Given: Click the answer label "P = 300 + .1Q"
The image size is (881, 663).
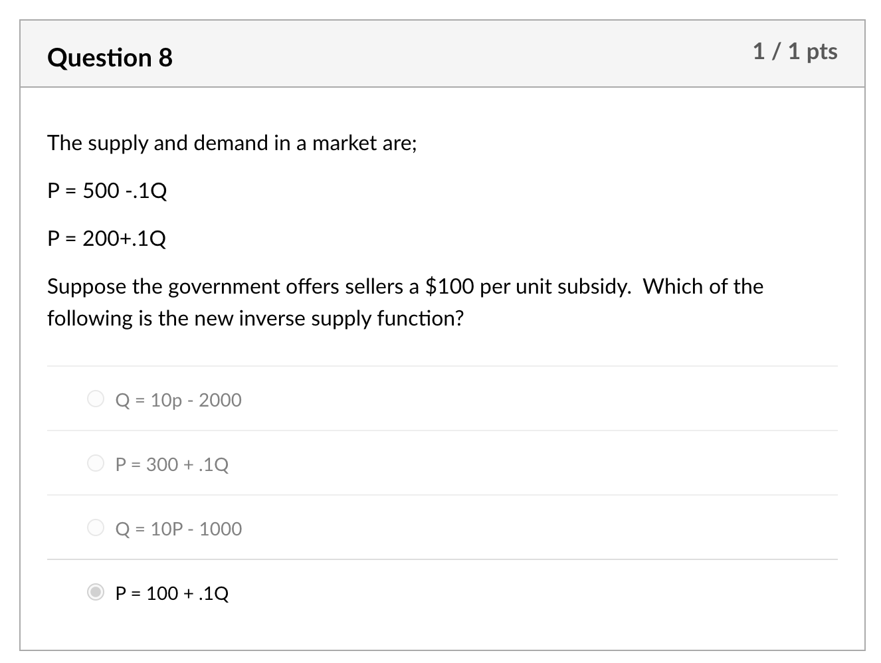Looking at the screenshot, I should (171, 464).
